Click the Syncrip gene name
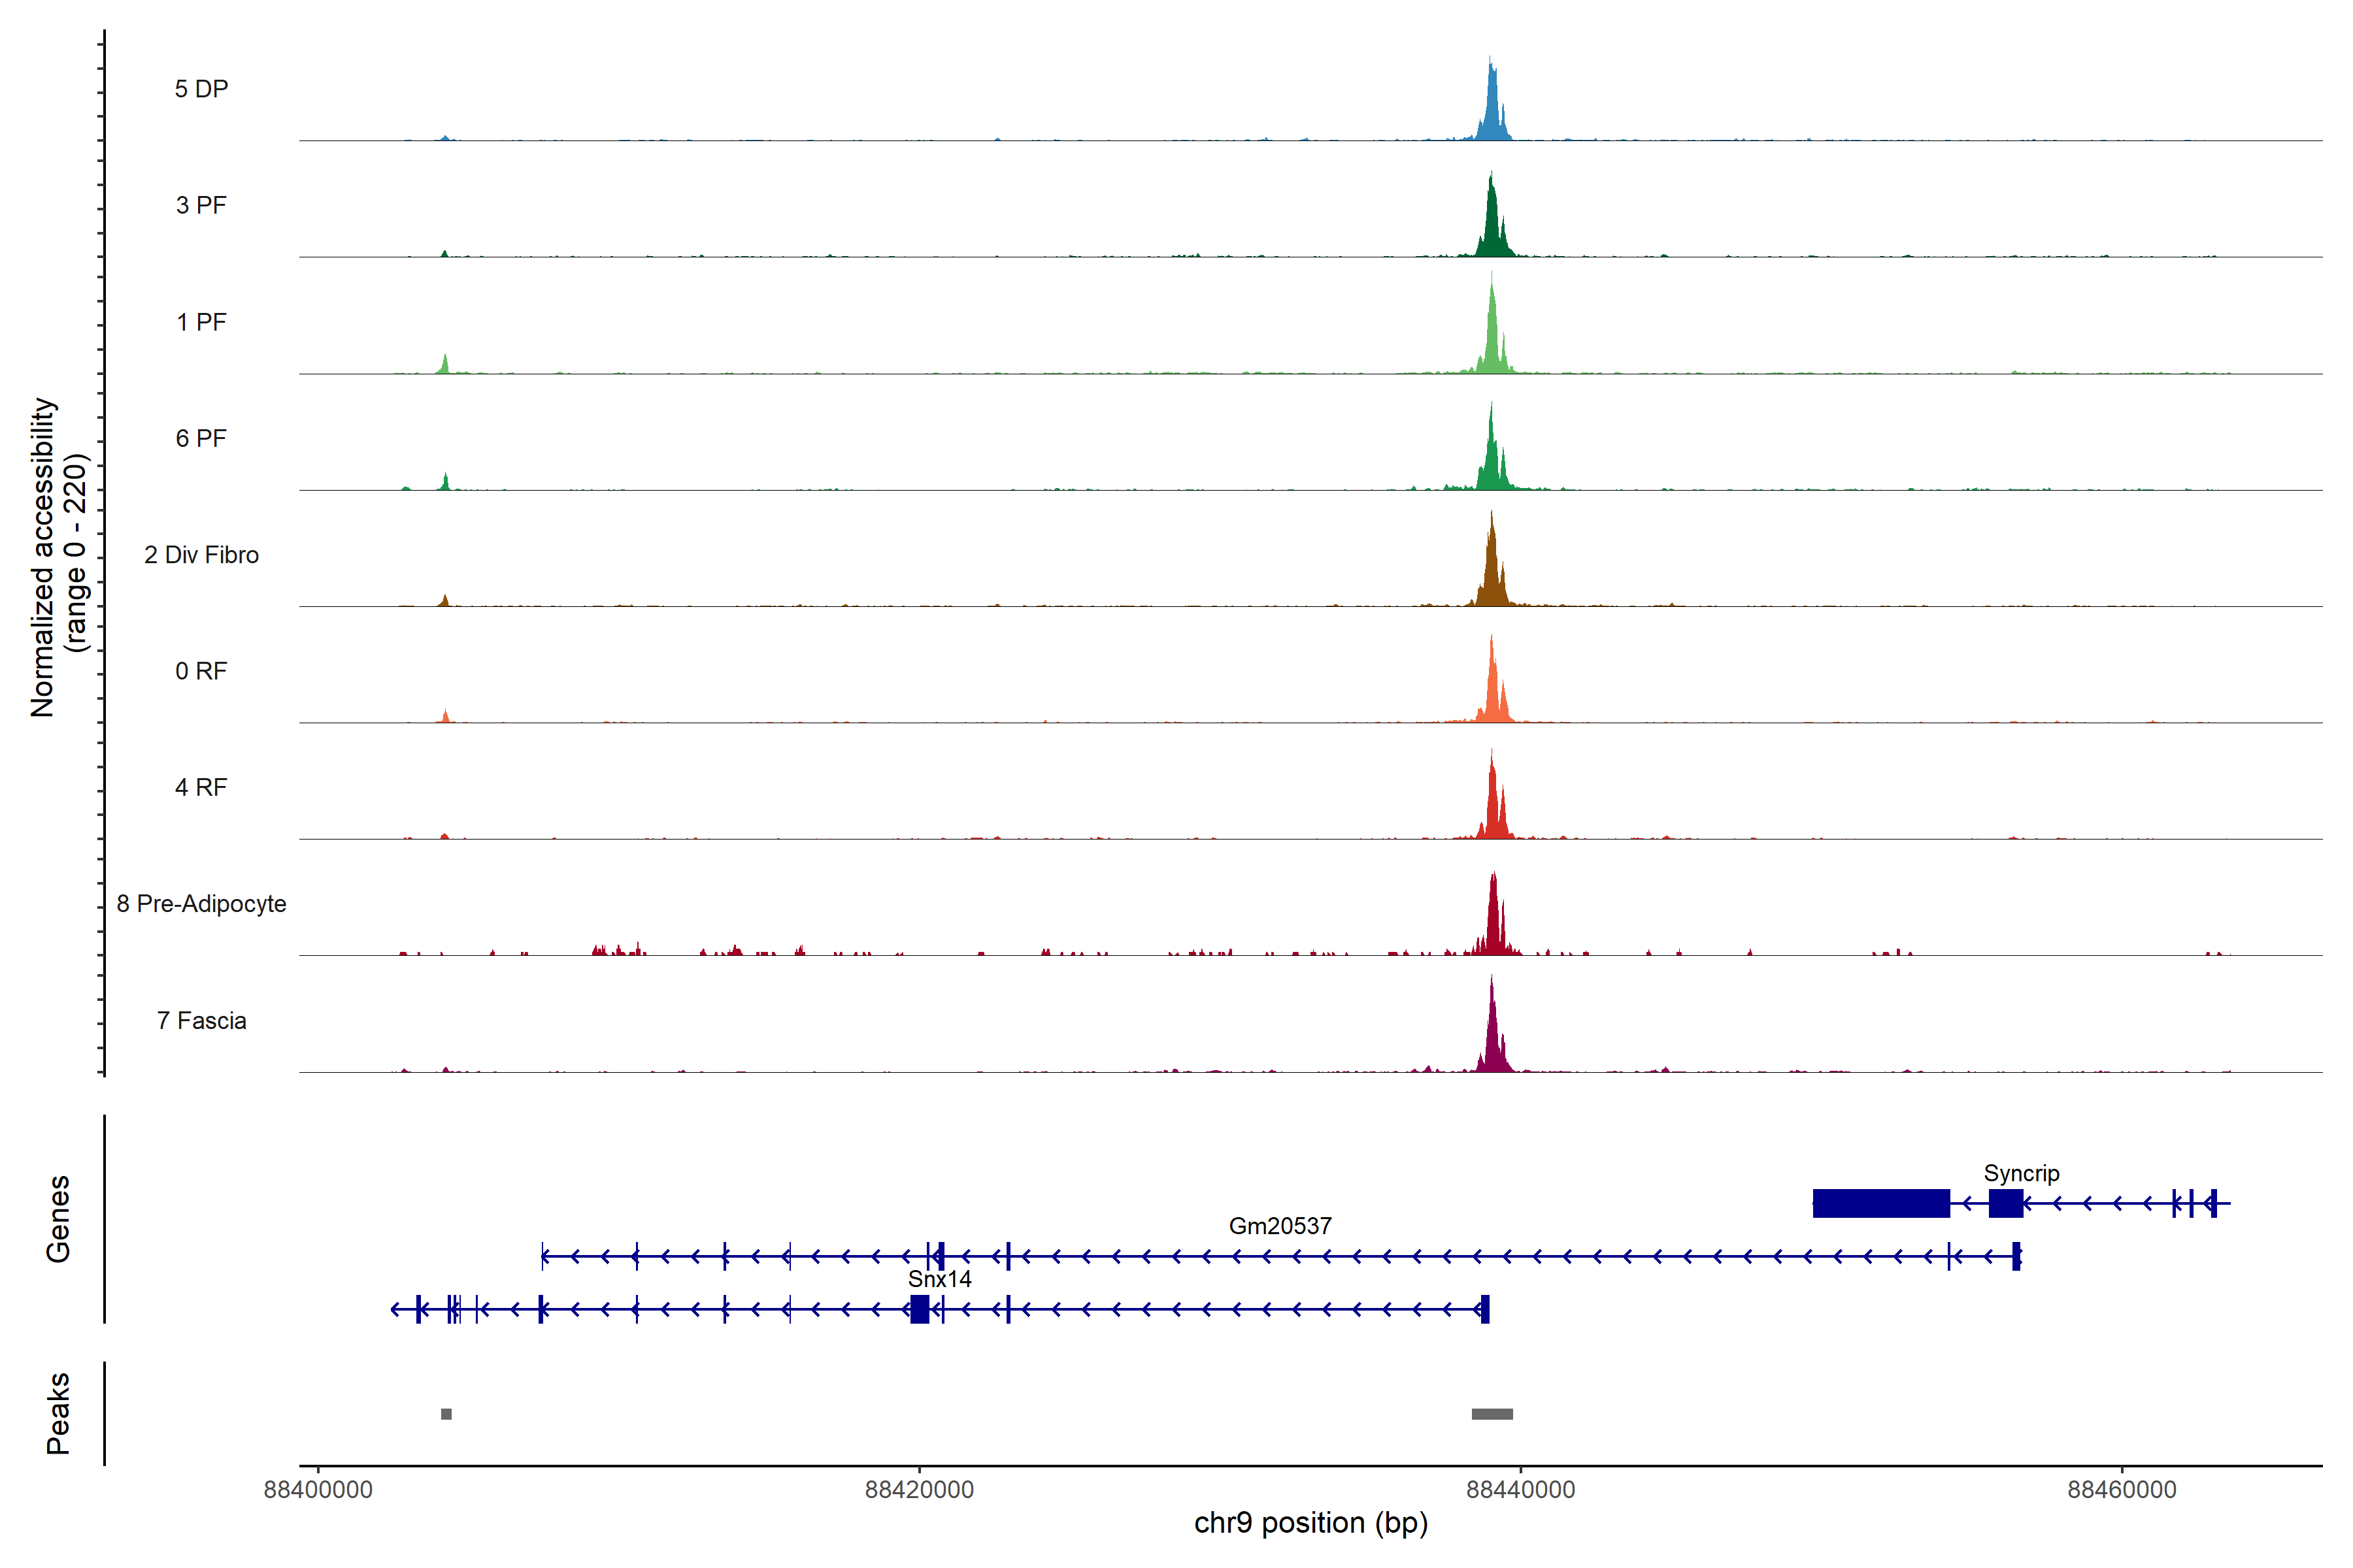Image resolution: width=2353 pixels, height=1568 pixels. click(x=2021, y=1173)
